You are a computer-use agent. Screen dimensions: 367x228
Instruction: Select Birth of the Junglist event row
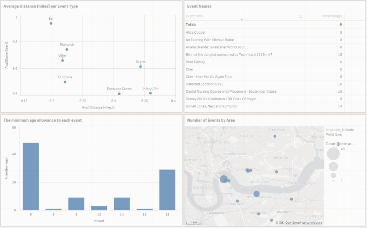[x=264, y=55]
